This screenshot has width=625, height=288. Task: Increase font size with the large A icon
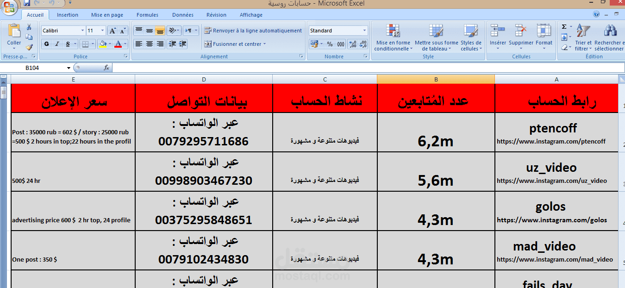click(112, 31)
